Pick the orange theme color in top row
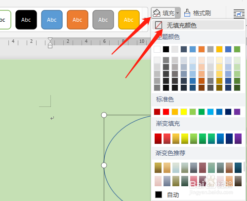 coord(202,49)
